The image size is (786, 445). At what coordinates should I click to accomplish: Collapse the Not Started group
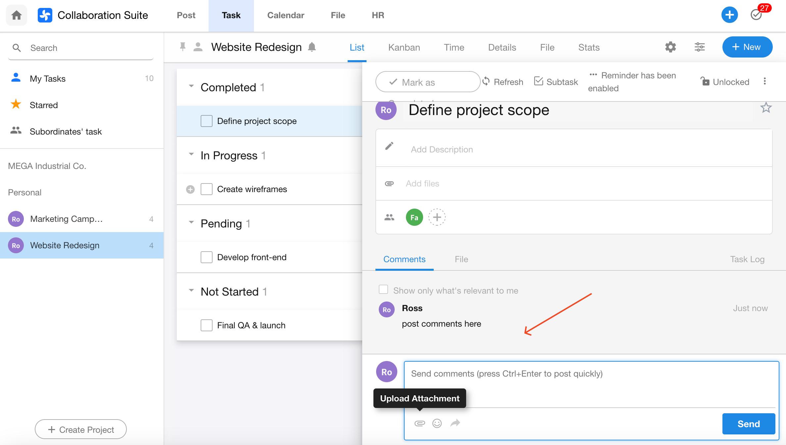[191, 291]
